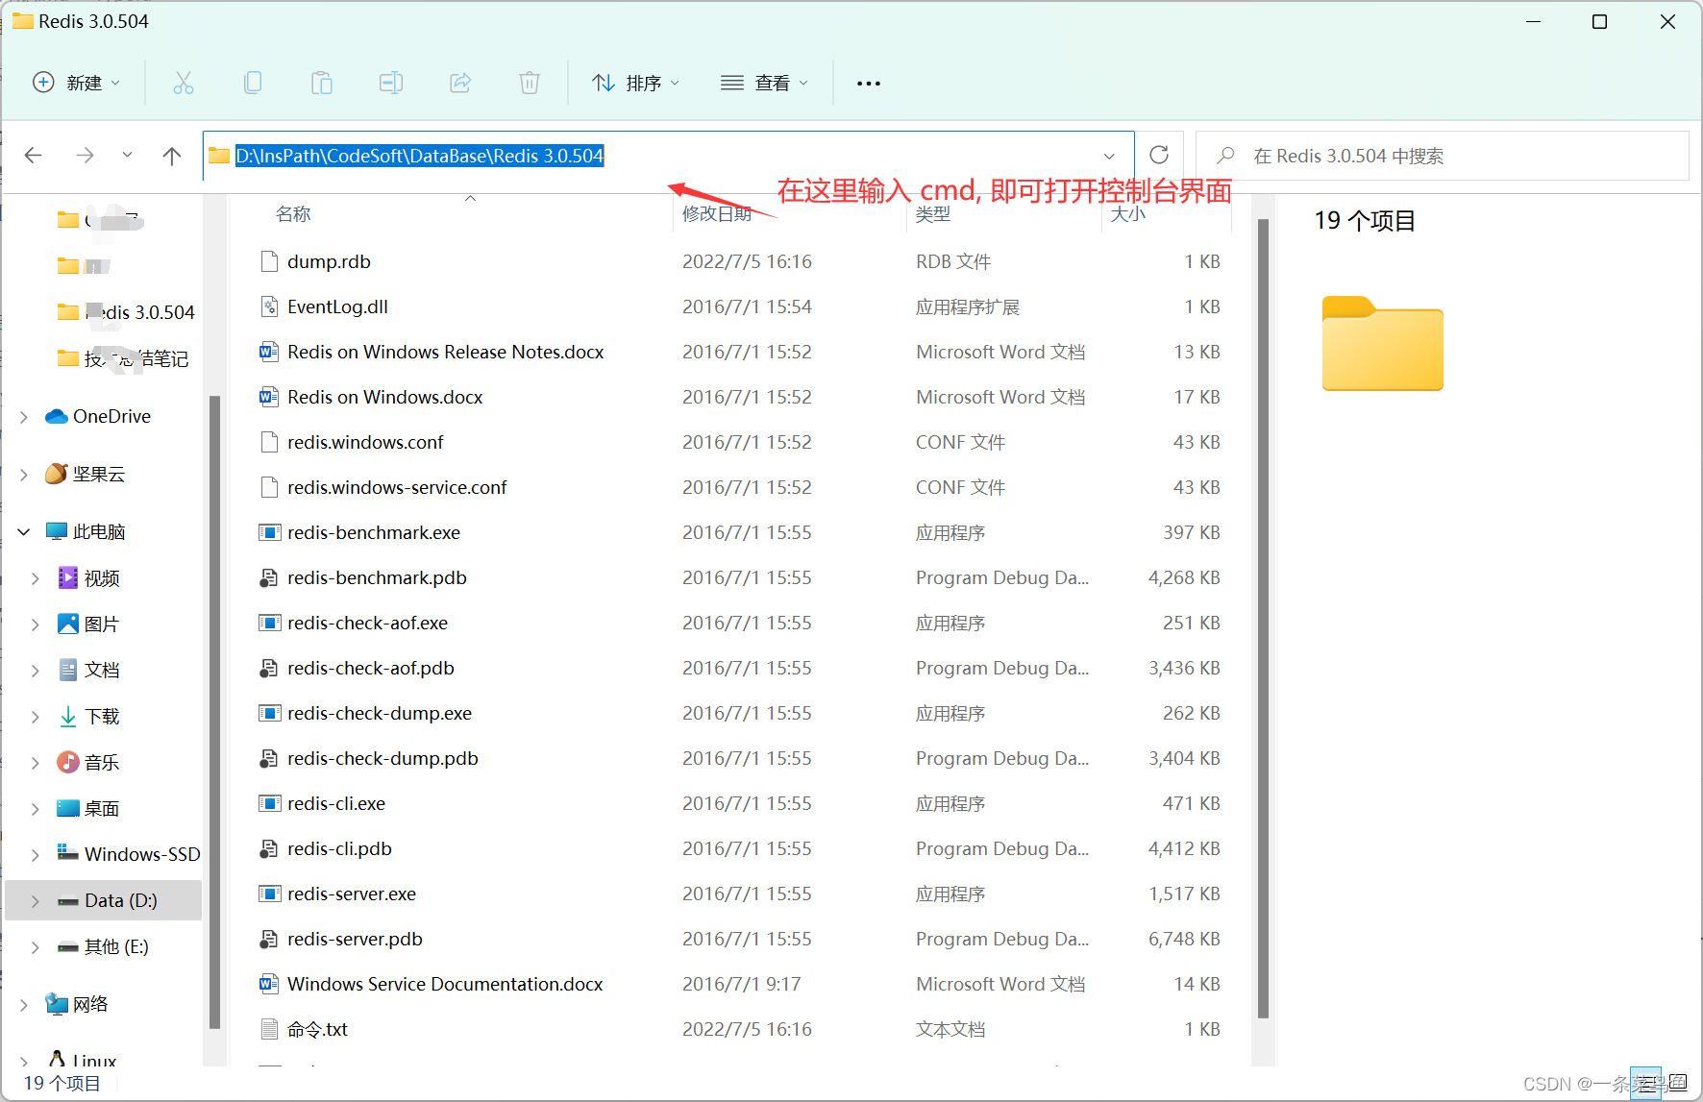Viewport: 1703px width, 1102px height.
Task: Open the 查看 view dropdown
Action: (x=764, y=83)
